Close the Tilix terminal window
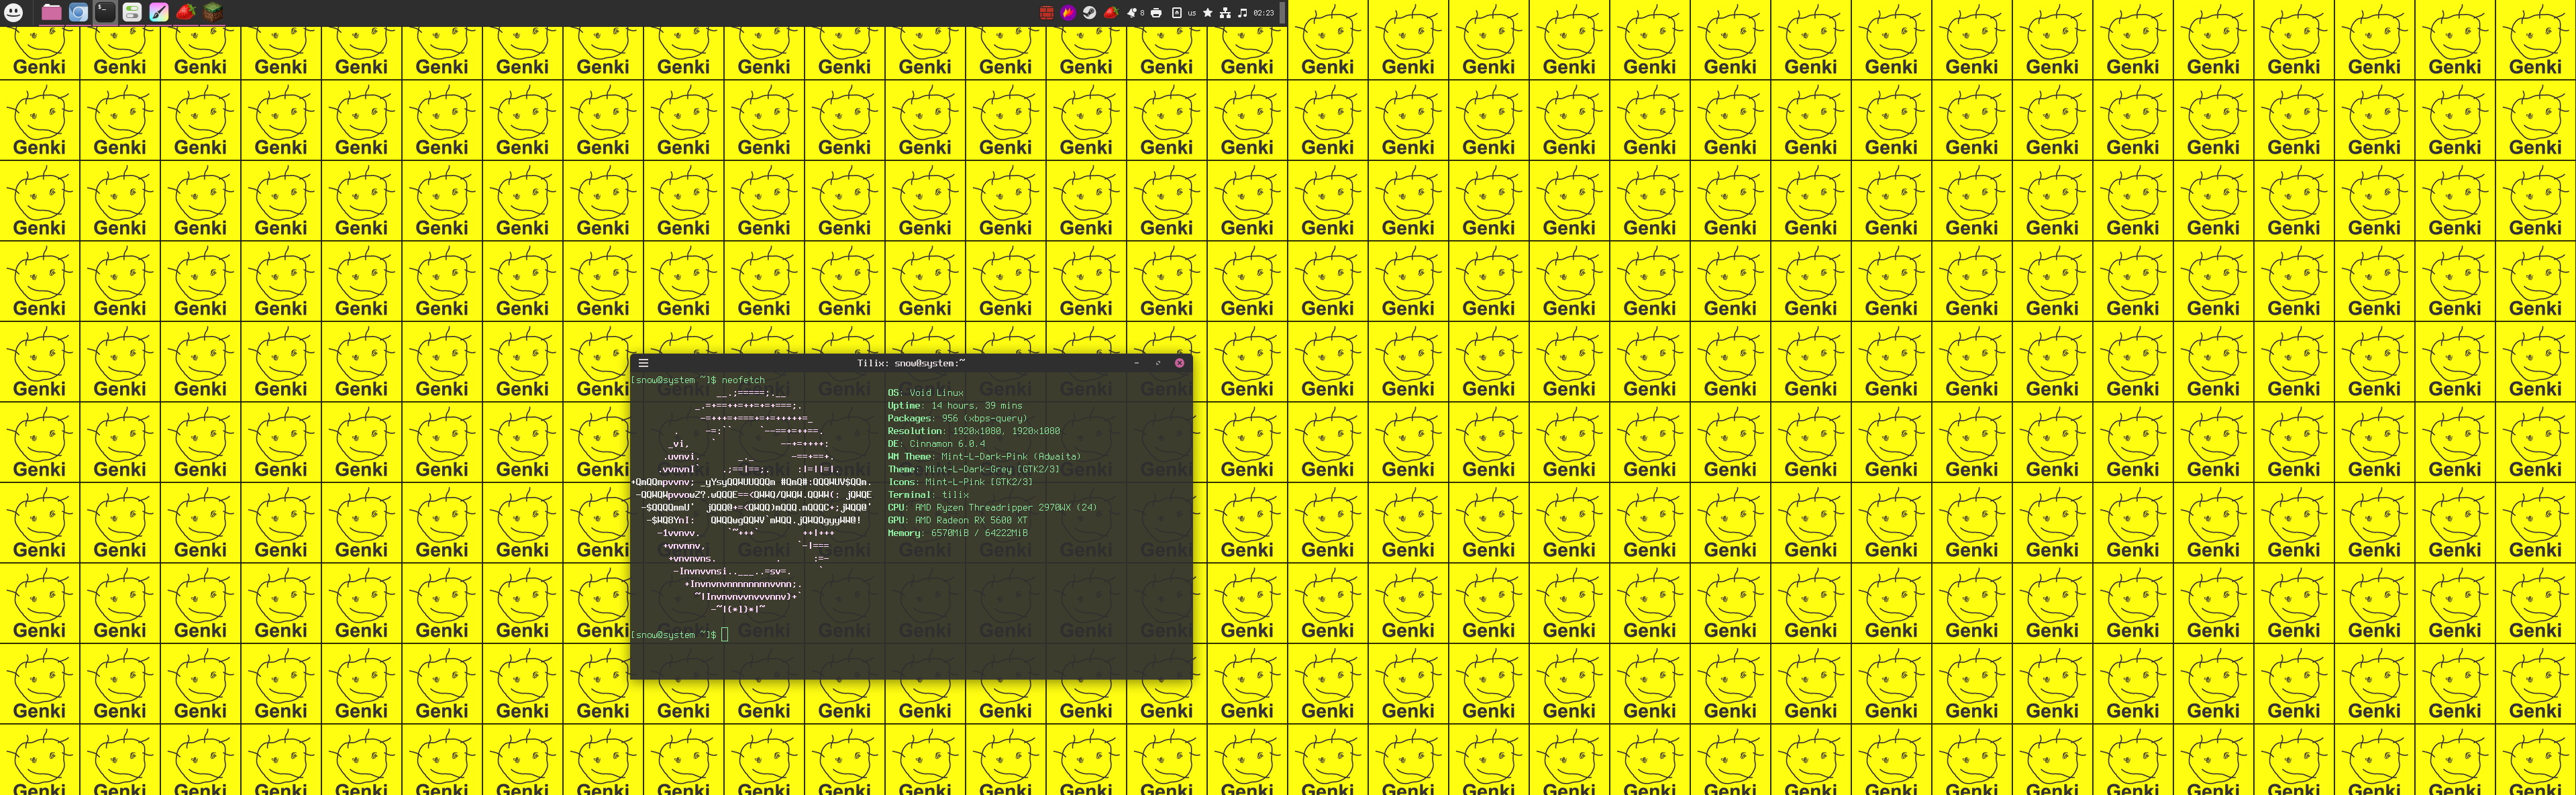Image resolution: width=2576 pixels, height=795 pixels. tap(1179, 363)
